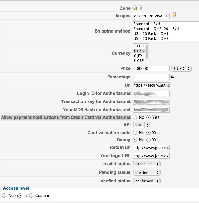199x203 pixels.
Task: Choose € EUR in the Currency list
Action: [x=139, y=46]
